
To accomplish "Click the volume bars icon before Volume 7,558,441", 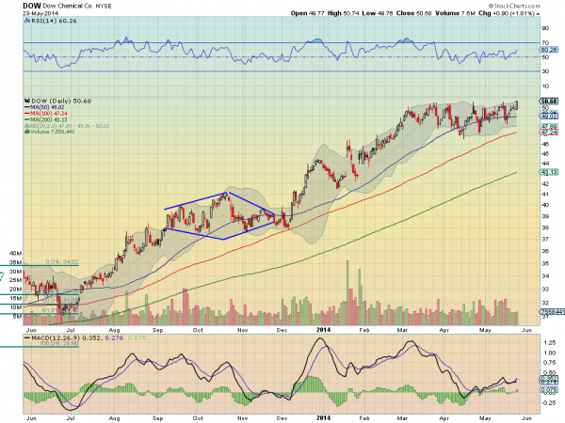I will (x=27, y=132).
